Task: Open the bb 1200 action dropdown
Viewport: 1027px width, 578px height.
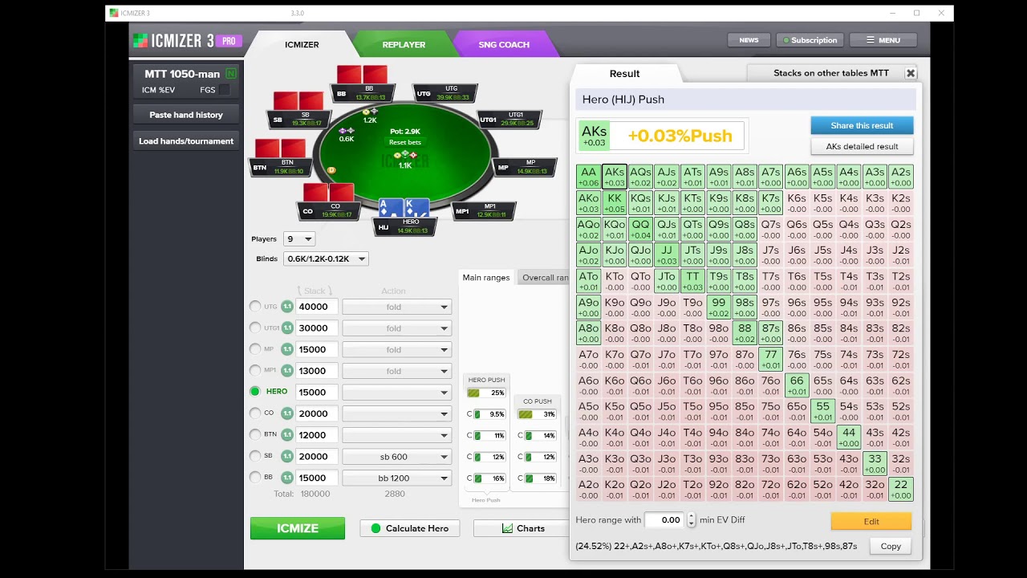Action: pyautogui.click(x=396, y=478)
